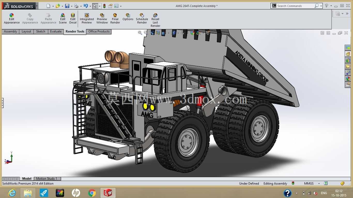The image size is (353, 198).
Task: Click the search magnifier icon
Action: point(317,6)
